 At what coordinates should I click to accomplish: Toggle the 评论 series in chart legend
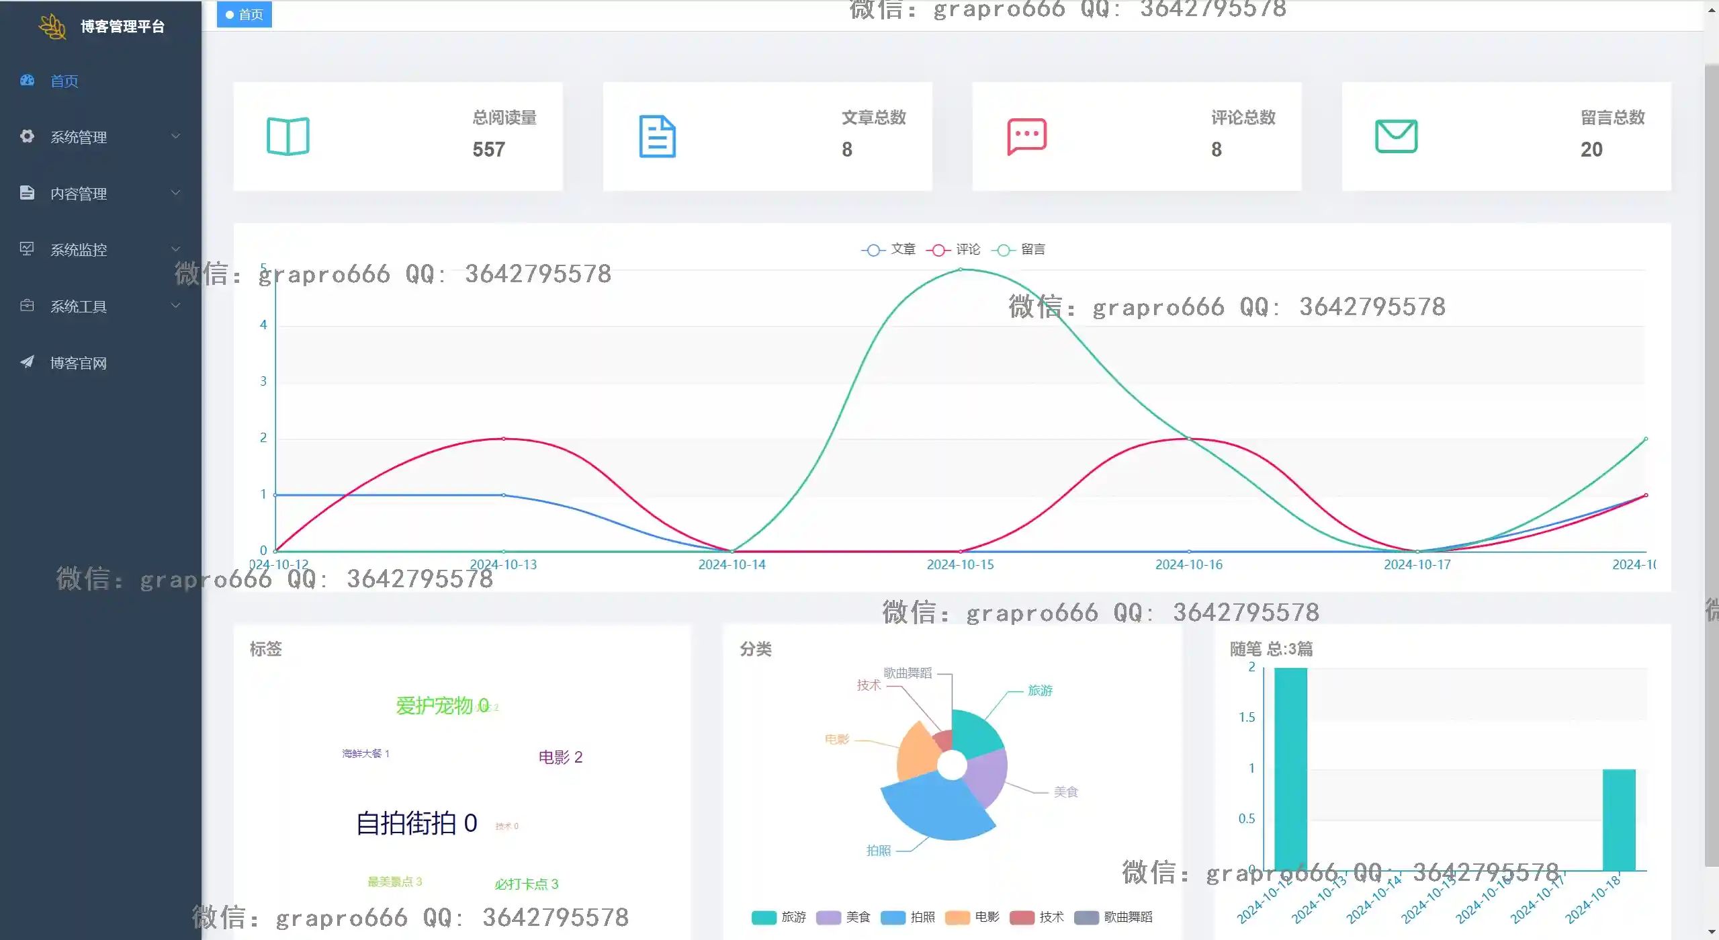pyautogui.click(x=953, y=250)
